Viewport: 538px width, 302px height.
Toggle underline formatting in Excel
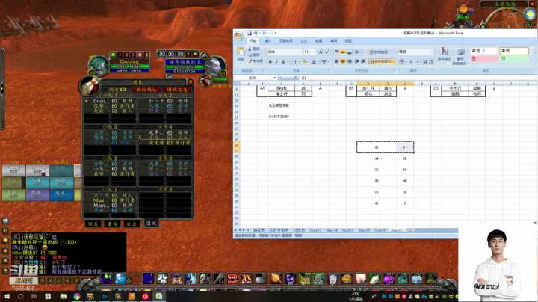[283, 61]
